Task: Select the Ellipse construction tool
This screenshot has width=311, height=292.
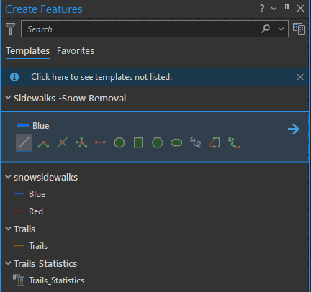Action: (x=176, y=142)
